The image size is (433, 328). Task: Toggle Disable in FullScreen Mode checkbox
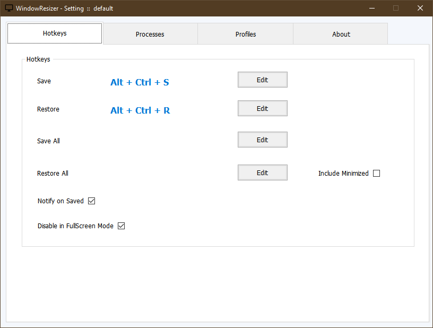tap(121, 226)
